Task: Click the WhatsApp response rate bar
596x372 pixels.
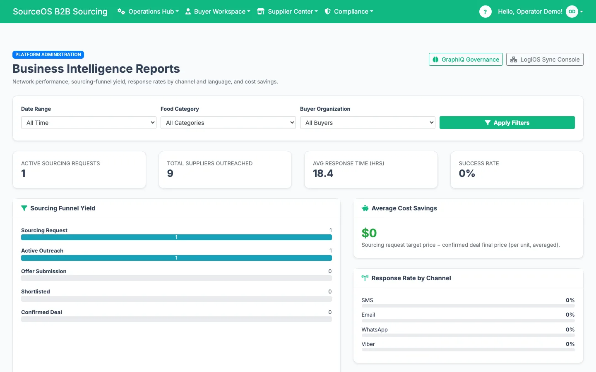Action: 468,335
